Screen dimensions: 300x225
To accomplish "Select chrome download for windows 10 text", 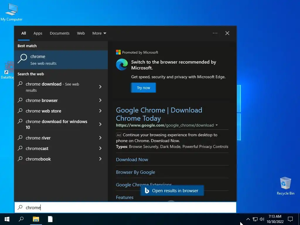I will 57,124.
